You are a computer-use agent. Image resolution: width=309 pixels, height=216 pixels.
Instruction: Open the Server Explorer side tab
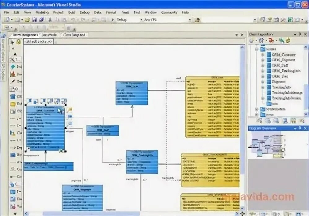pyautogui.click(x=3, y=48)
